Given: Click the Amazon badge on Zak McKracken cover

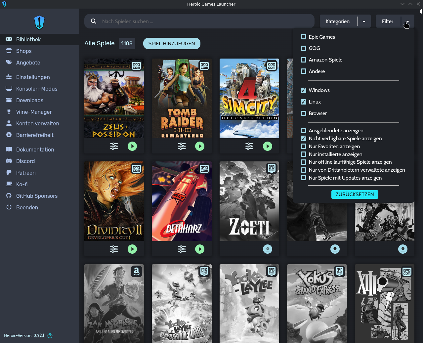Looking at the screenshot, I should pos(137,271).
